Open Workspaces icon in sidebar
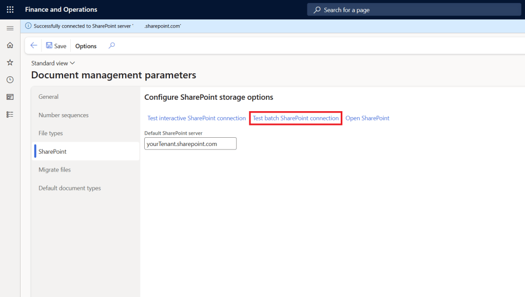This screenshot has width=525, height=297. pos(10,97)
